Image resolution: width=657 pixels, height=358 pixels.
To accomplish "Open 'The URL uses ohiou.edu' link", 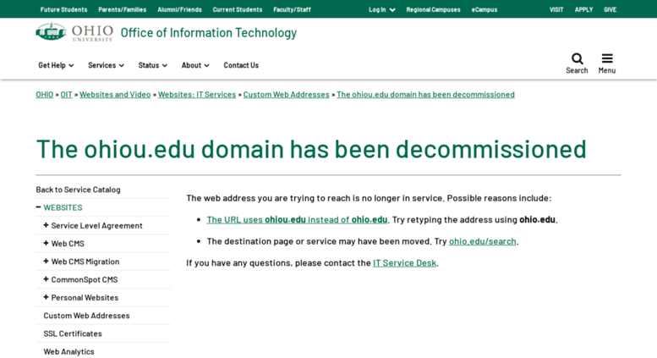I will pyautogui.click(x=297, y=219).
